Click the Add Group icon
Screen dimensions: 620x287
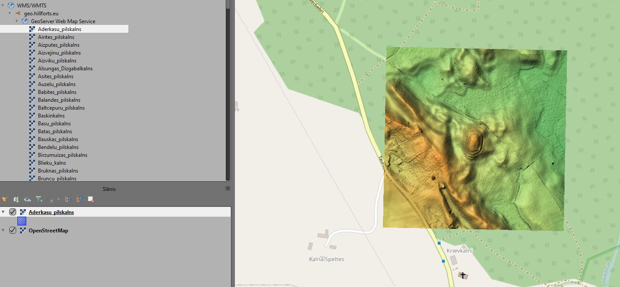pos(16,199)
